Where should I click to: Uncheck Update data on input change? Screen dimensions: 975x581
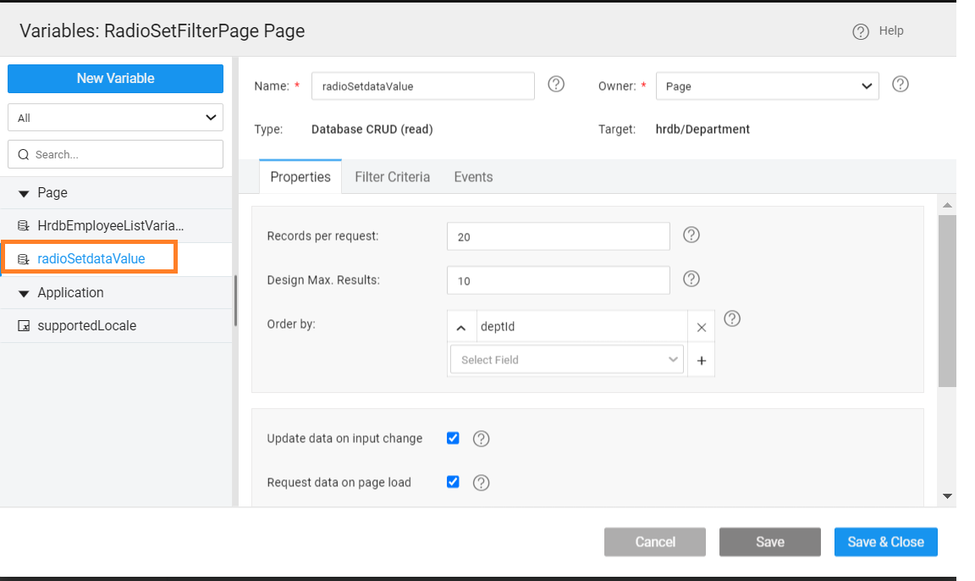tap(453, 438)
